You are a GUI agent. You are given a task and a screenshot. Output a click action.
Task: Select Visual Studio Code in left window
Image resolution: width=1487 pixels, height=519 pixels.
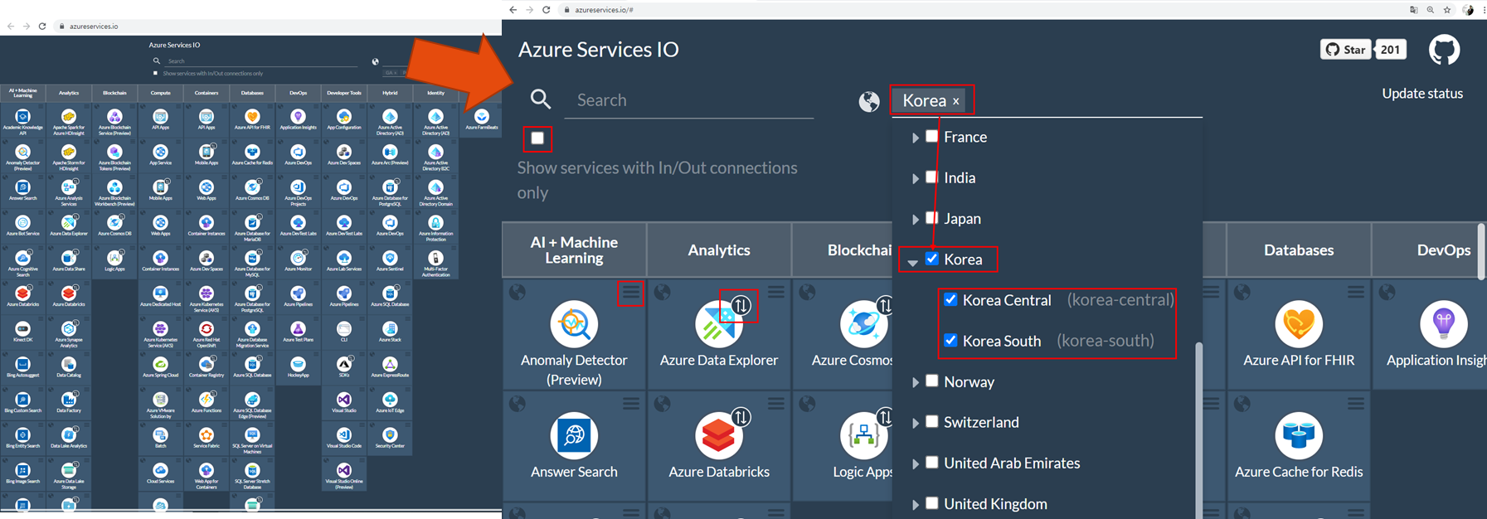pyautogui.click(x=344, y=439)
